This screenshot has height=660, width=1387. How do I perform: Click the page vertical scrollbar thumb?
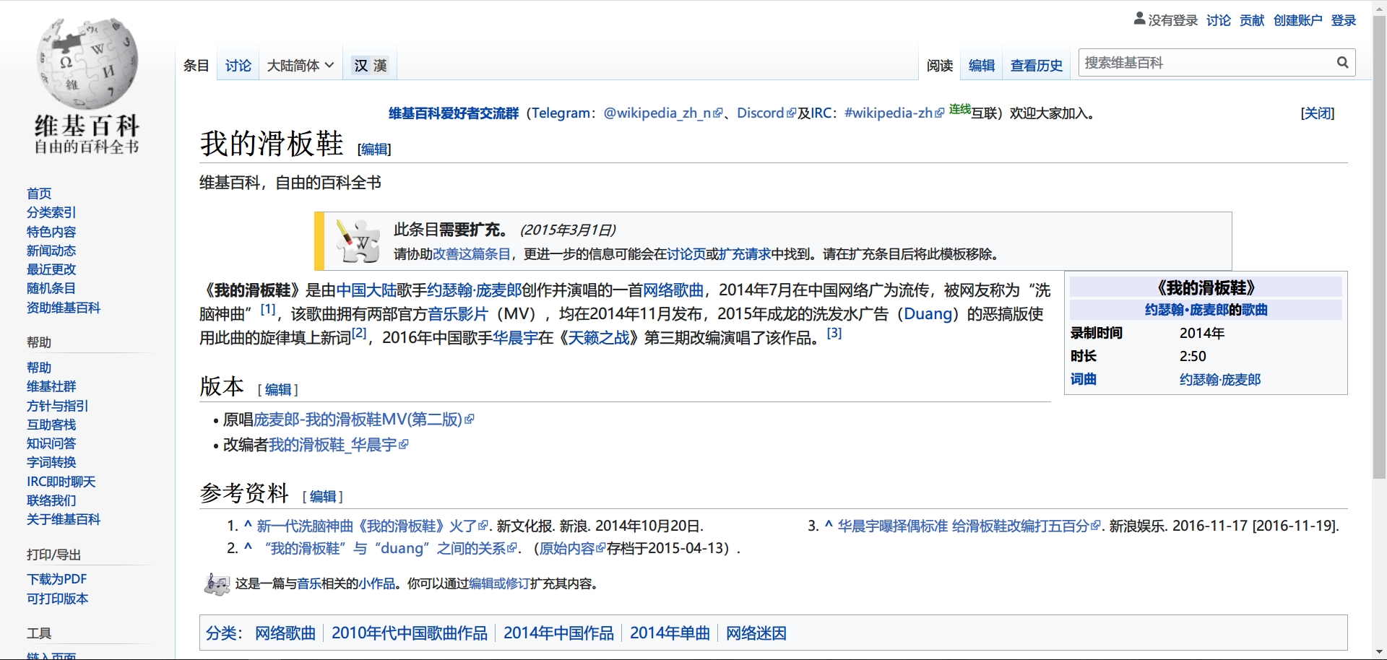[x=1379, y=246]
